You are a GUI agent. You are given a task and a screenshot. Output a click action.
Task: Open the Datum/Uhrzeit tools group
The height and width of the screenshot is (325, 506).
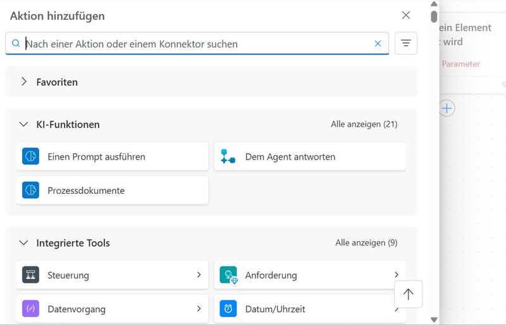click(x=310, y=309)
